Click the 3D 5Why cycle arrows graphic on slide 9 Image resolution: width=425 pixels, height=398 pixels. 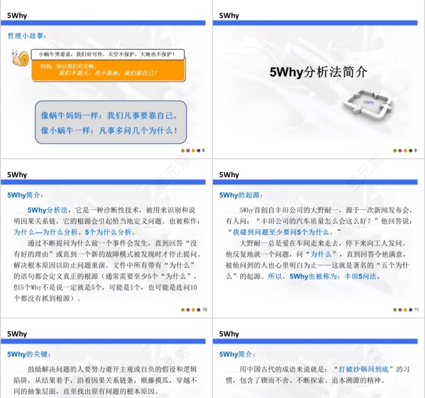[x=368, y=104]
